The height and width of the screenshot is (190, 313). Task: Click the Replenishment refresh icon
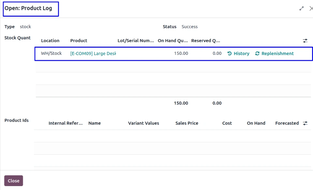(x=257, y=54)
